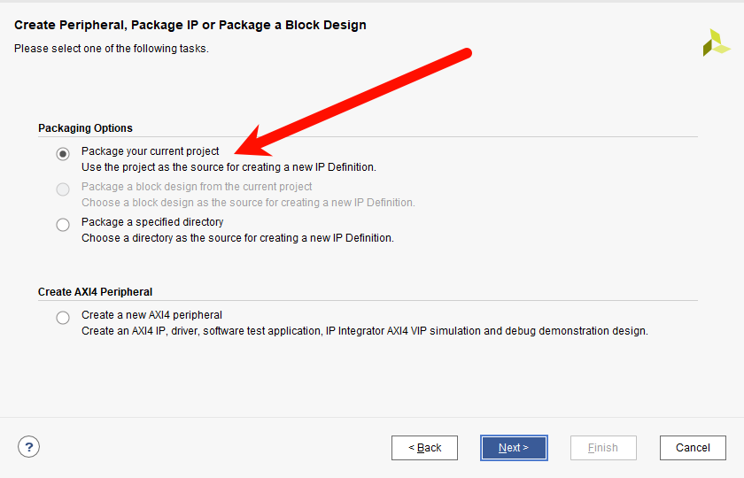Click the Create a new AXI4 peripheral label
The height and width of the screenshot is (478, 744).
pos(151,315)
